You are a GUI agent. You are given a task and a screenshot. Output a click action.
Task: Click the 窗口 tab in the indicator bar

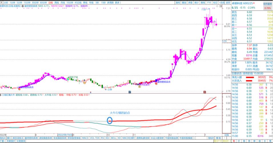[x=9, y=138]
